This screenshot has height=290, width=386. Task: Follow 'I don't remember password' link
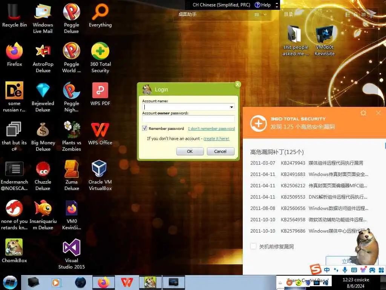[211, 128]
